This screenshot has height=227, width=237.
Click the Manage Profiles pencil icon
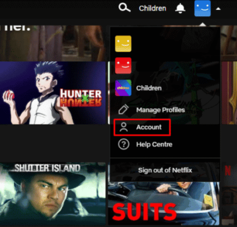pos(124,110)
